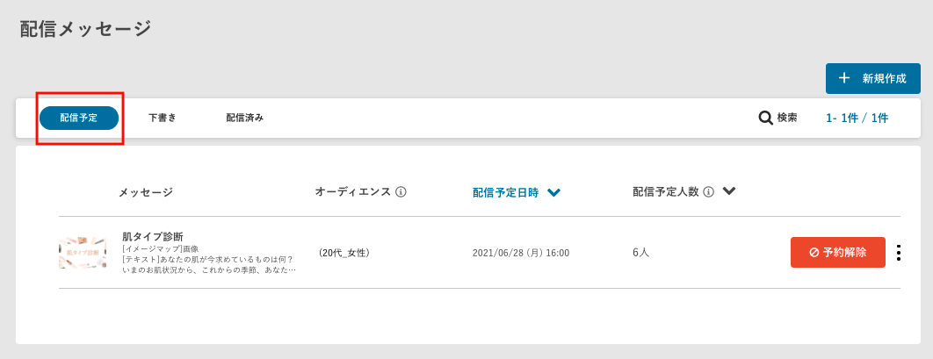Screen dimensions: 933x359
Task: Click the cancel icon inside 予約解除 button
Action: pos(814,252)
